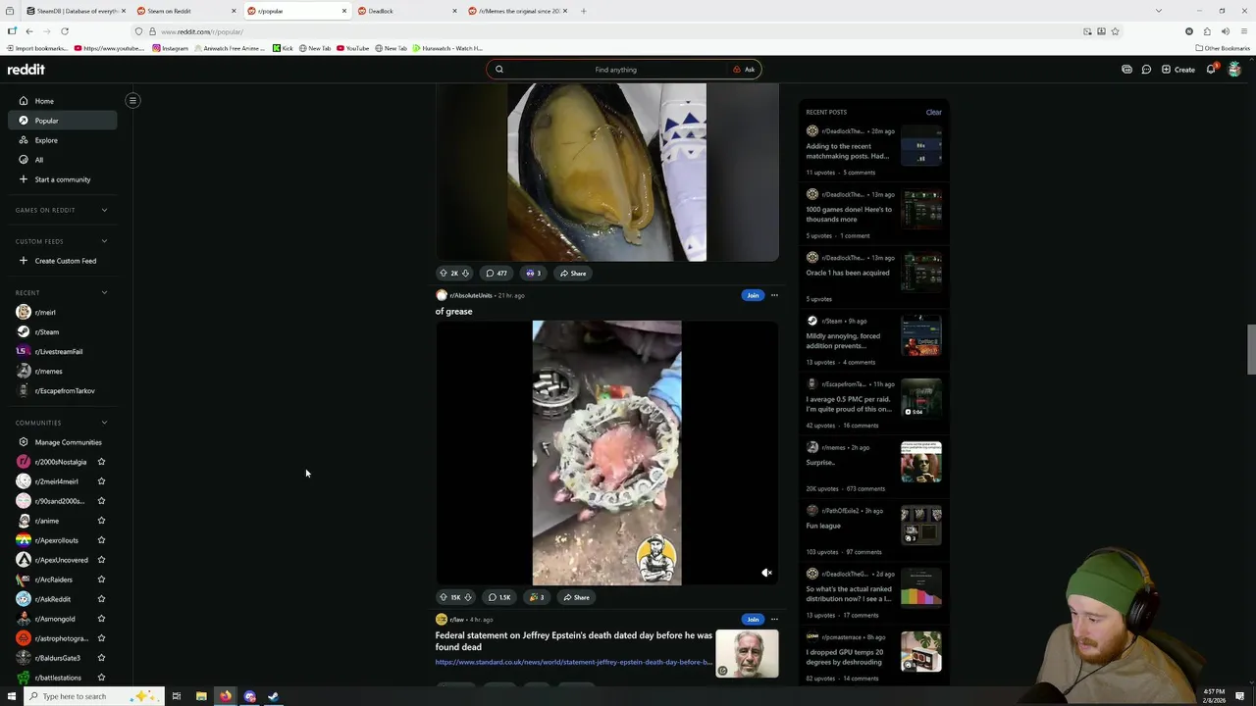Toggle favorite star for r/anime
Viewport: 1256px width, 706px height.
click(101, 521)
